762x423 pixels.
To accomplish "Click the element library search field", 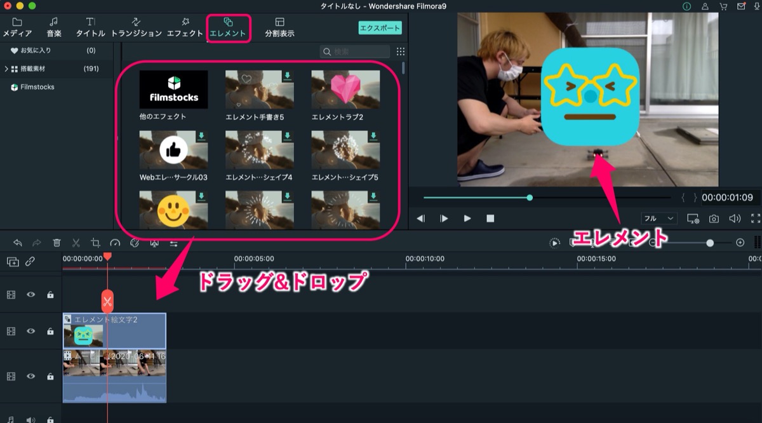I will pyautogui.click(x=356, y=51).
